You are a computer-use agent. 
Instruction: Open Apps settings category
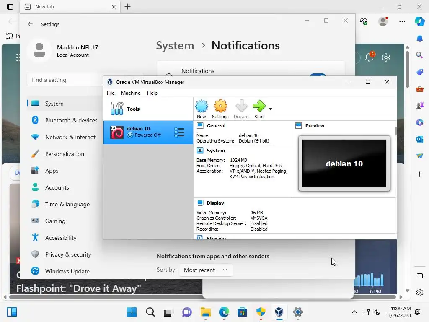pyautogui.click(x=65, y=171)
